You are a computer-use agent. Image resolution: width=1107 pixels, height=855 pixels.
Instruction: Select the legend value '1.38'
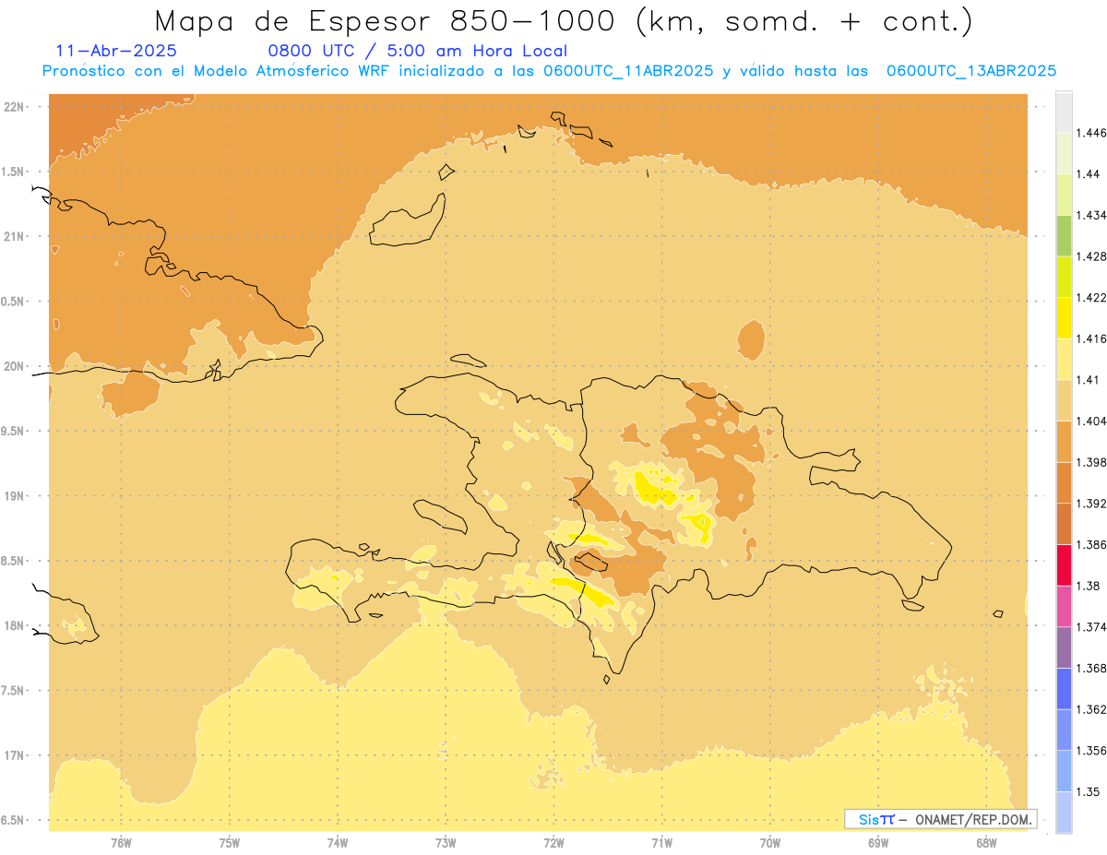(1089, 586)
